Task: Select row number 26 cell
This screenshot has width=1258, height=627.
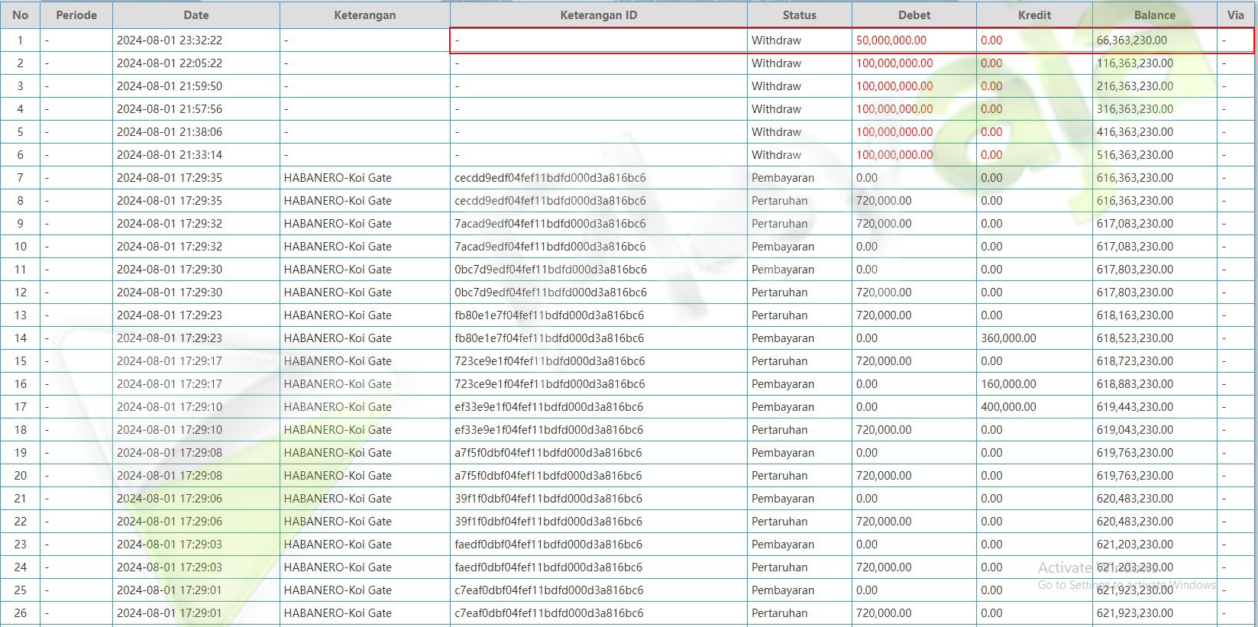Action: point(20,613)
